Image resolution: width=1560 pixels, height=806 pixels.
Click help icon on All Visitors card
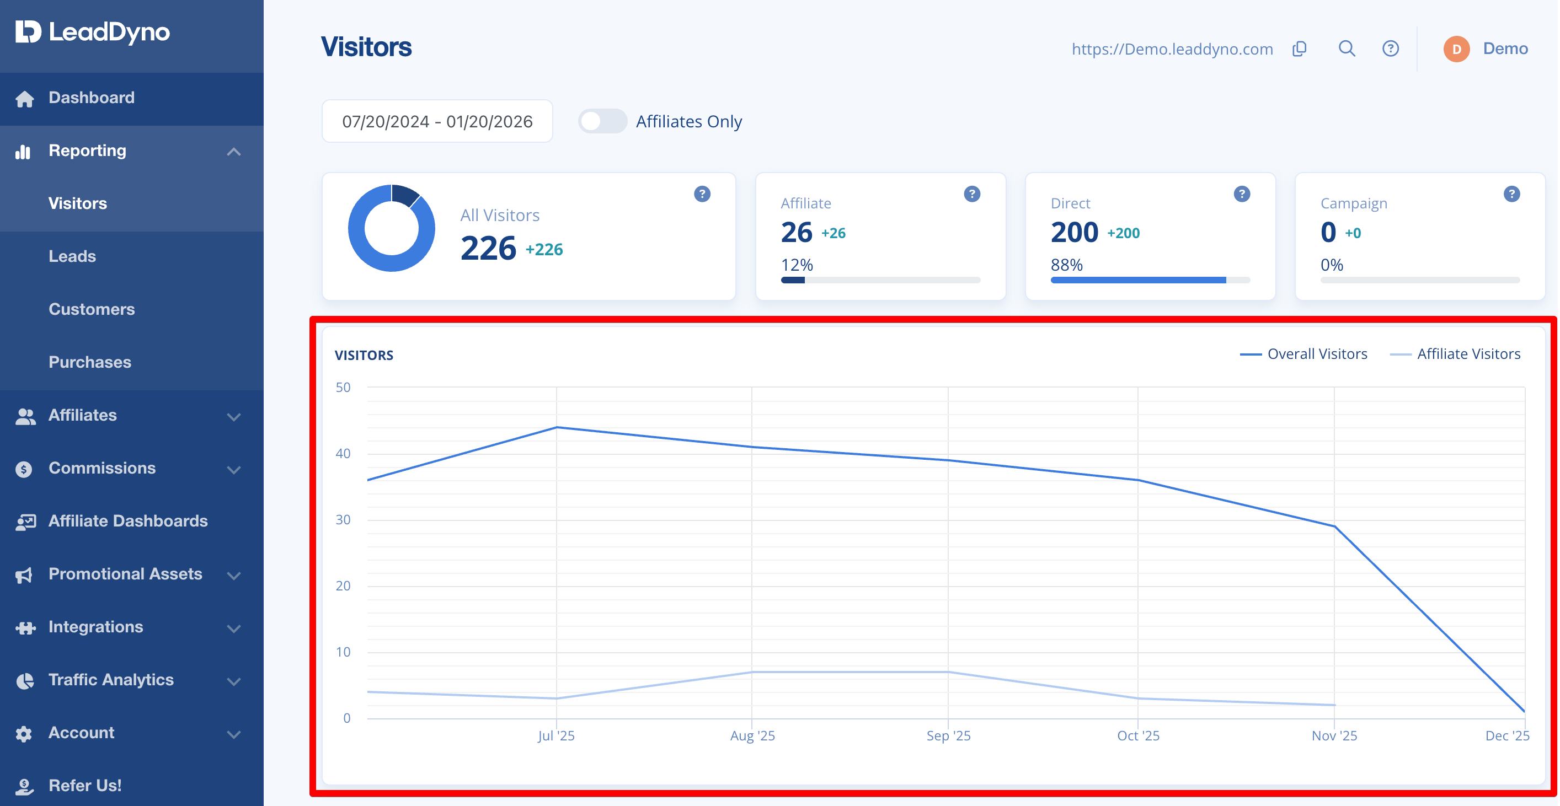click(x=702, y=194)
